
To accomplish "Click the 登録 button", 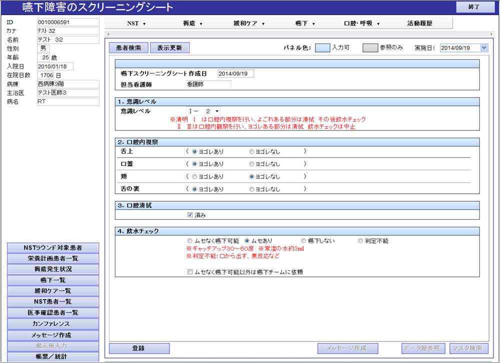I will [139, 349].
